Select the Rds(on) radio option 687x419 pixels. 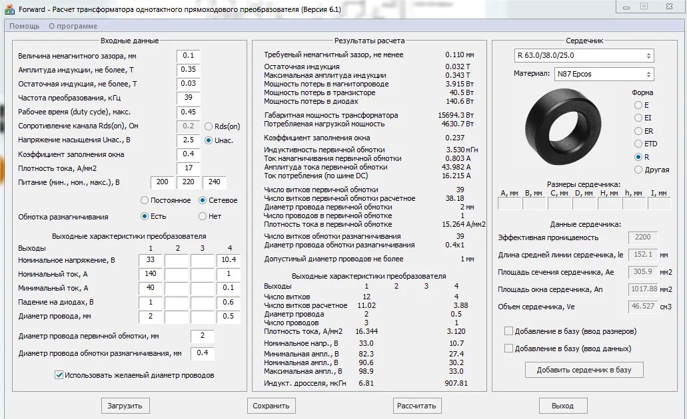(209, 126)
